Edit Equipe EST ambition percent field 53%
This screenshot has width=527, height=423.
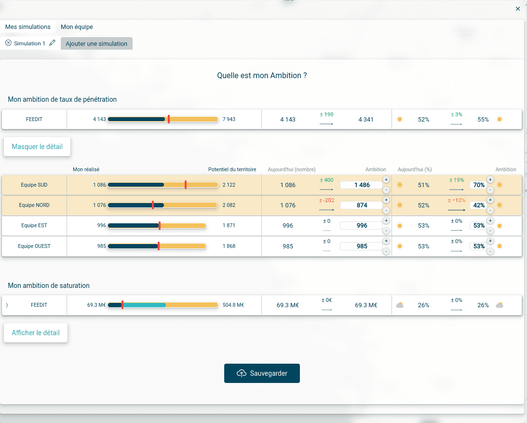tap(479, 226)
